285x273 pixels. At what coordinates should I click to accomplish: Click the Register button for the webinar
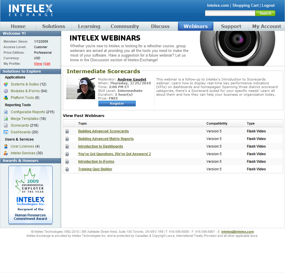[x=117, y=104]
